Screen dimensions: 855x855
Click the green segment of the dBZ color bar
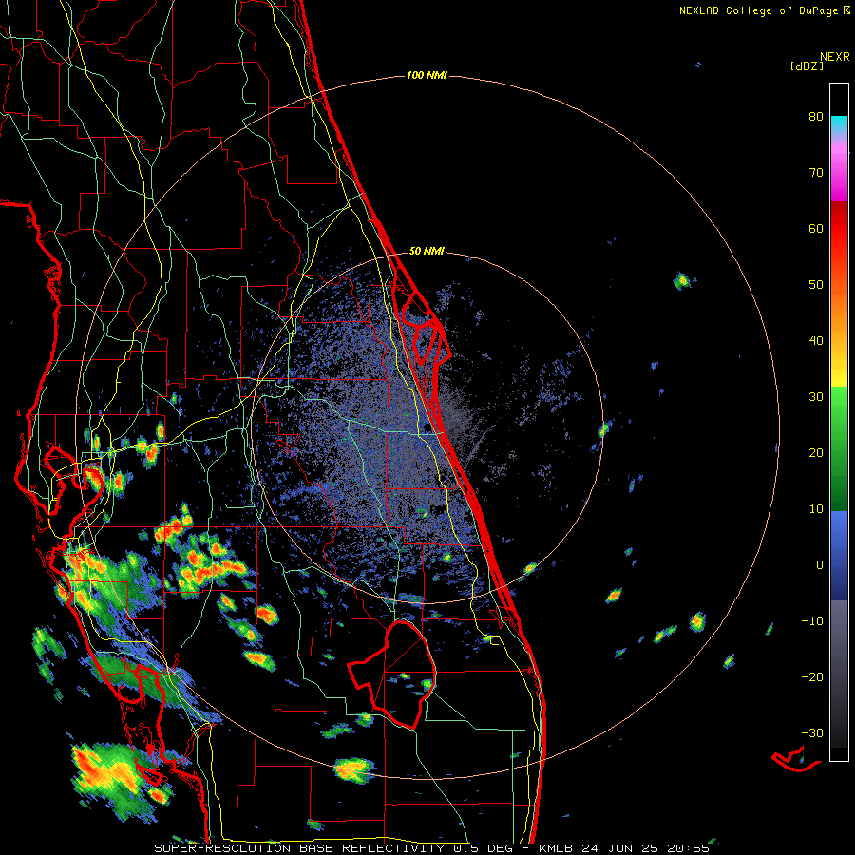(x=839, y=449)
